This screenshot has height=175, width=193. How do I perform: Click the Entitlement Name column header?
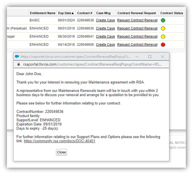(42, 13)
